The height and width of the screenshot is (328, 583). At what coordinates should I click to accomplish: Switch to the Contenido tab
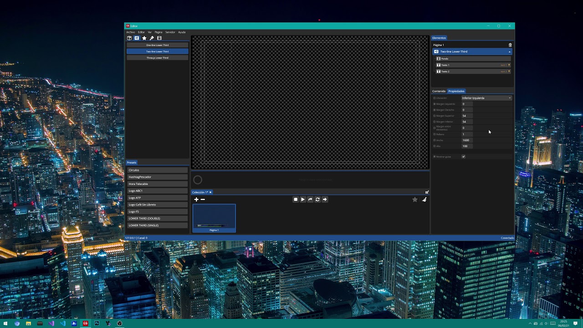pyautogui.click(x=439, y=91)
